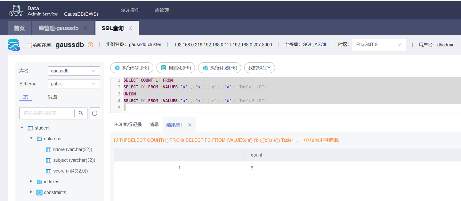Screen dimensions: 461x201
Task: Open the SQL操作 menu in top navigation
Action: coord(130,10)
